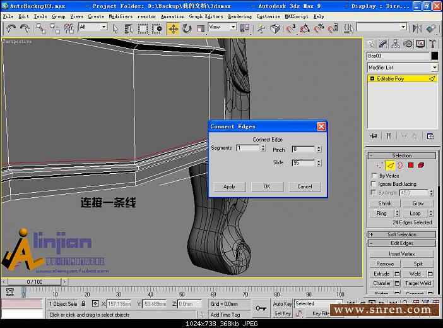
Task: Activate the Select and Rotate tool
Action: pos(187,28)
